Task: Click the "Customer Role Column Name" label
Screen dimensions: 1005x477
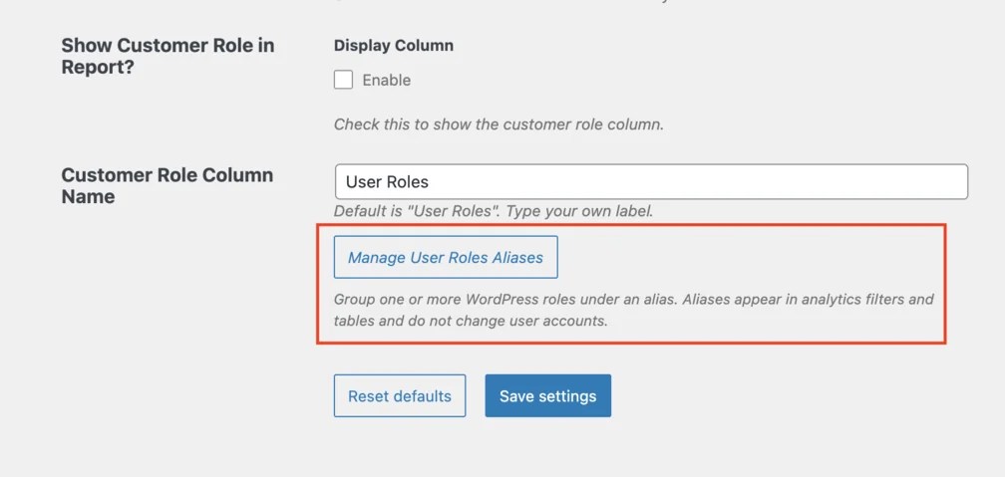Action: pyautogui.click(x=167, y=185)
